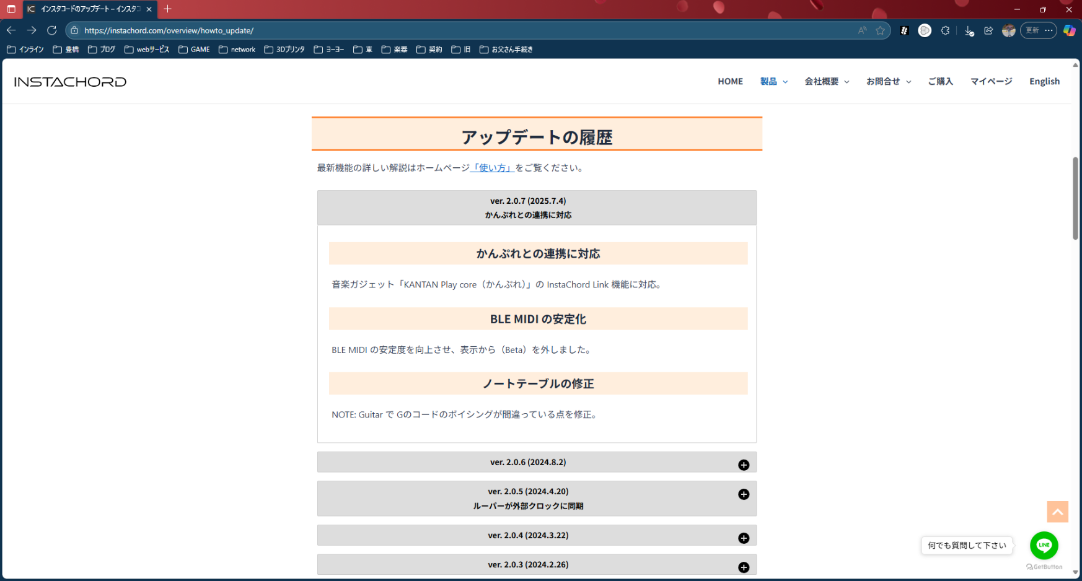Open the tab actions menu icon
The height and width of the screenshot is (581, 1082).
(11, 9)
